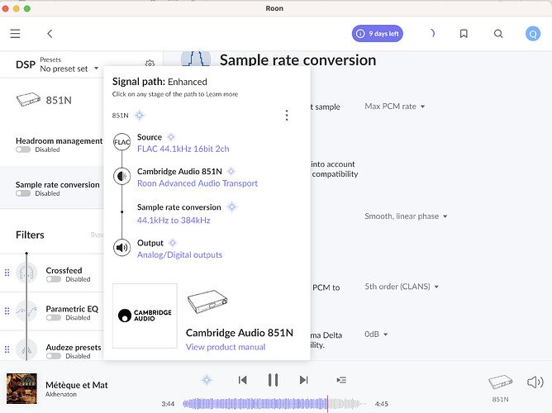This screenshot has height=413, width=552.
Task: Open Roon Advanced Audio Transport link
Action: [197, 183]
